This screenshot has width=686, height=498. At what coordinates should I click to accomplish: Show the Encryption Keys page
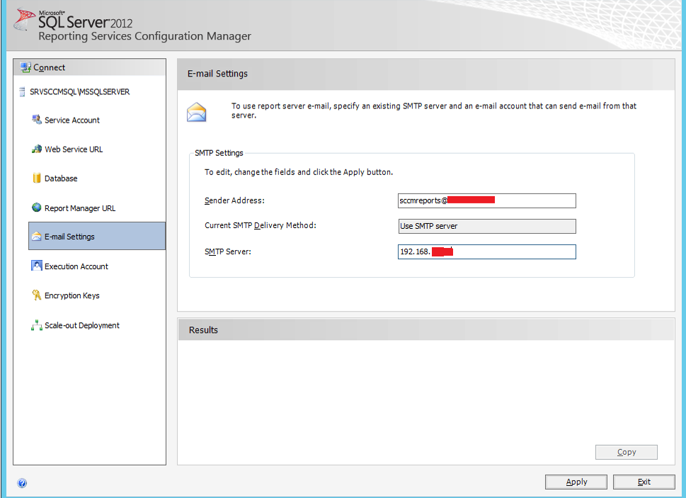pos(72,296)
